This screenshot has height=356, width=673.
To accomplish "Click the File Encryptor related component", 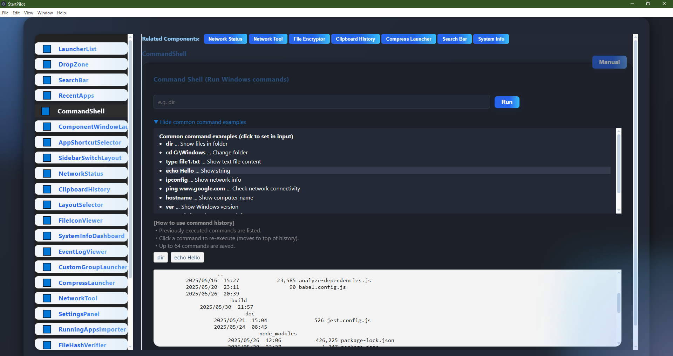I will tap(309, 39).
